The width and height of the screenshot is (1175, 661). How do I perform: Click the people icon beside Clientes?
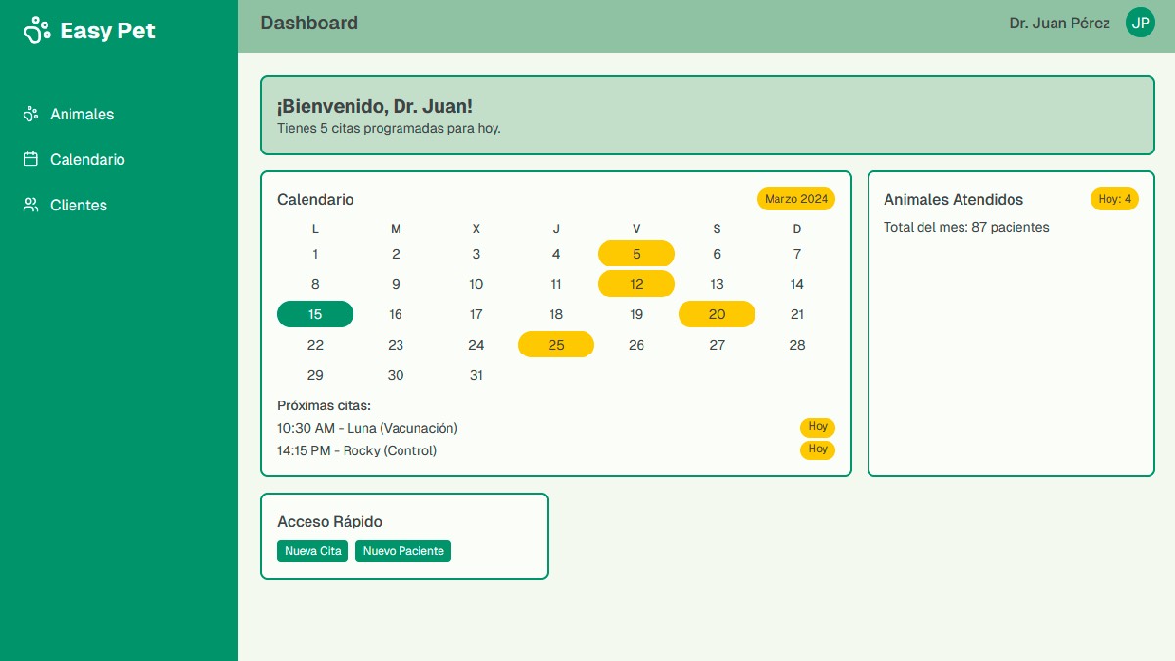pos(30,205)
